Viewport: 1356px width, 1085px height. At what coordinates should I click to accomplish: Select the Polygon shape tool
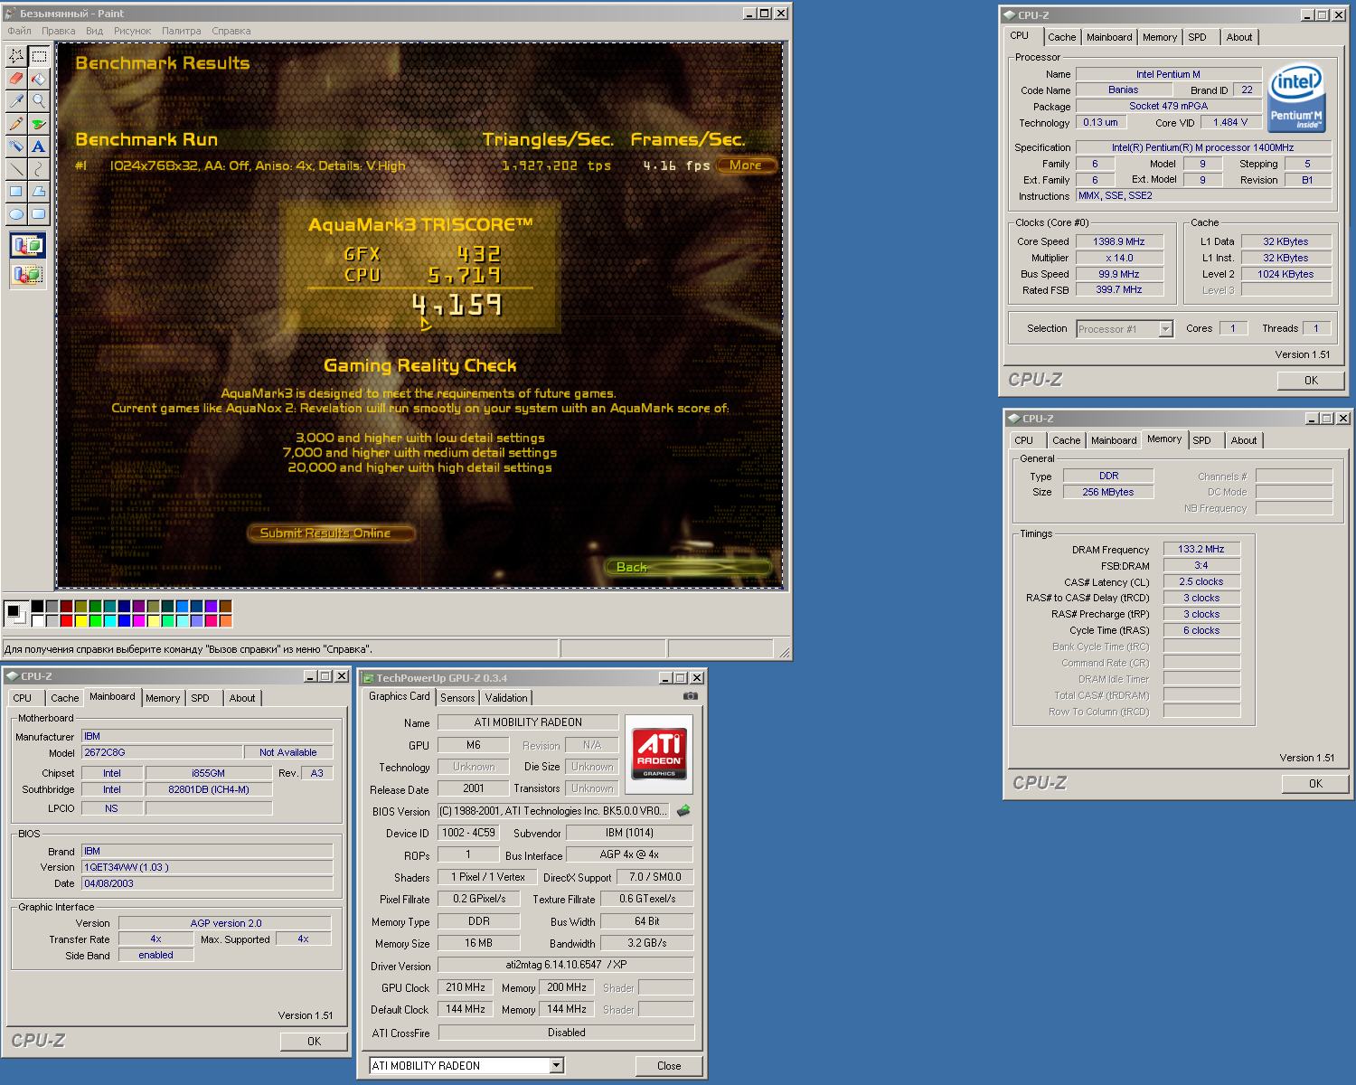(39, 192)
